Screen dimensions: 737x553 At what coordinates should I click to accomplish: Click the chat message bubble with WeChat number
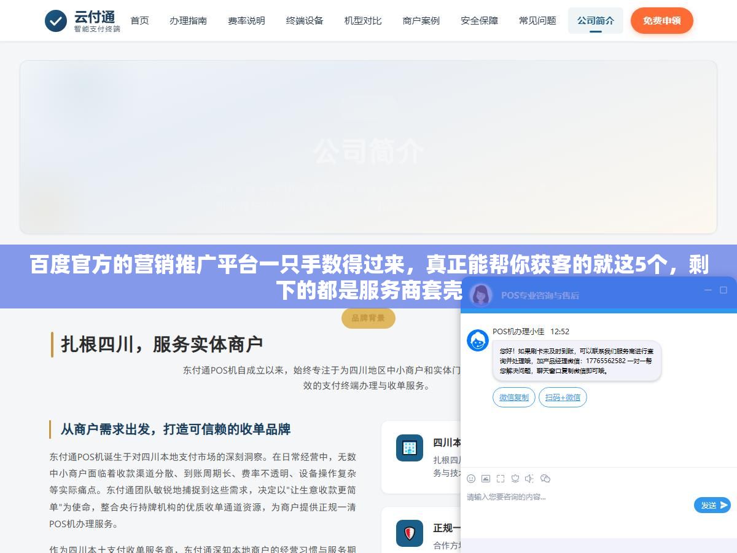pyautogui.click(x=577, y=361)
